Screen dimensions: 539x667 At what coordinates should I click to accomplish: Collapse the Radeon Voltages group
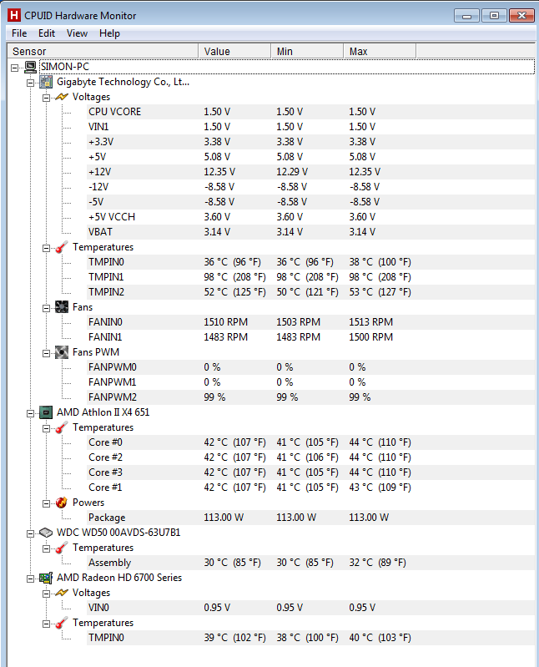click(x=46, y=594)
